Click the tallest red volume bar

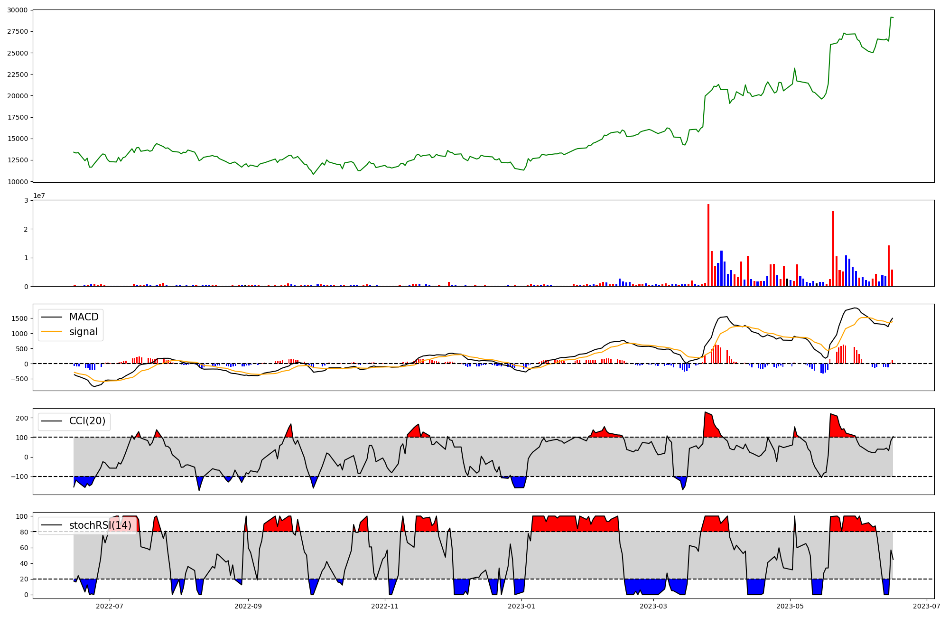click(708, 245)
